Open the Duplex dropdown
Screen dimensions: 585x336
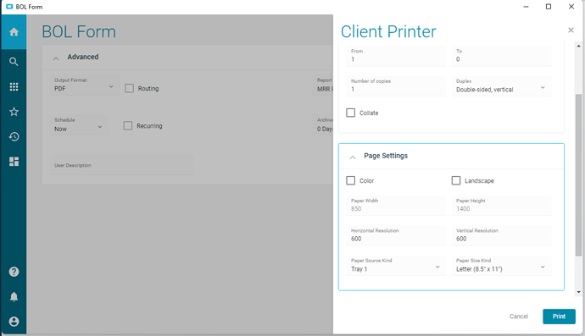(x=501, y=86)
